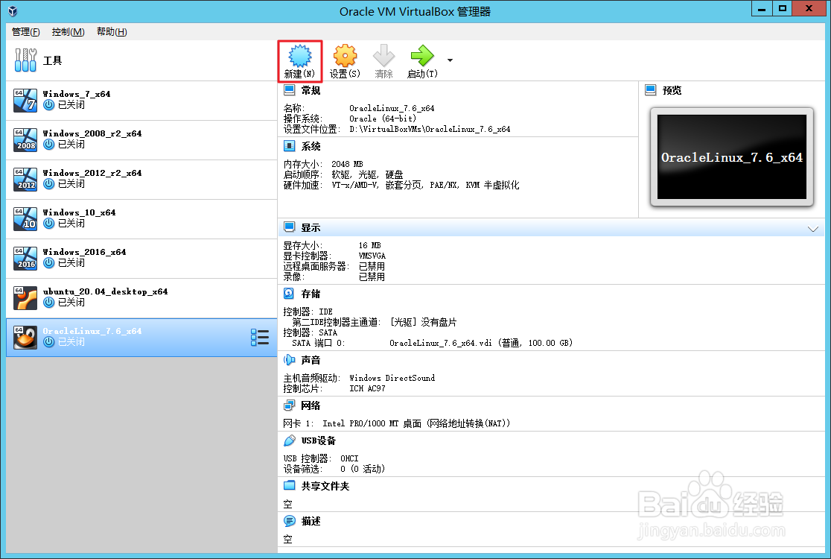Click the VirtualBox title bar app icon
Viewport: 831px width, 559px height.
tap(13, 11)
